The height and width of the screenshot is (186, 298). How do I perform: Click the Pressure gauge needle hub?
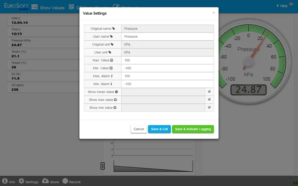248,62
